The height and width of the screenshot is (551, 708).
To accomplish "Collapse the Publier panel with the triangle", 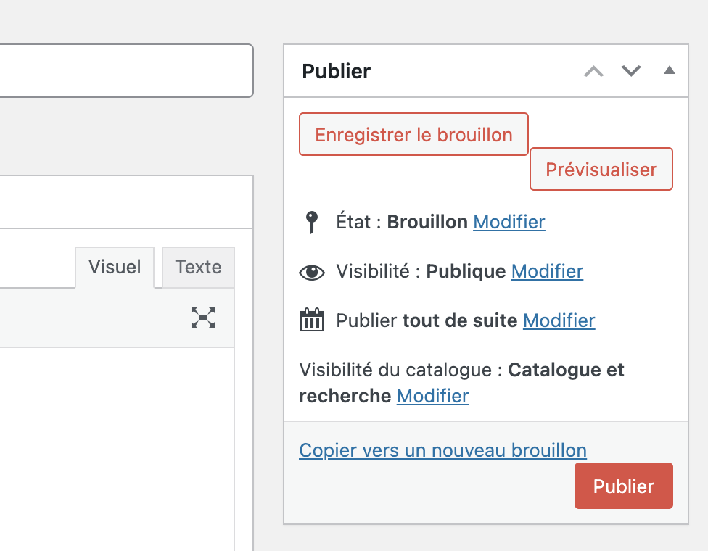I will (669, 71).
